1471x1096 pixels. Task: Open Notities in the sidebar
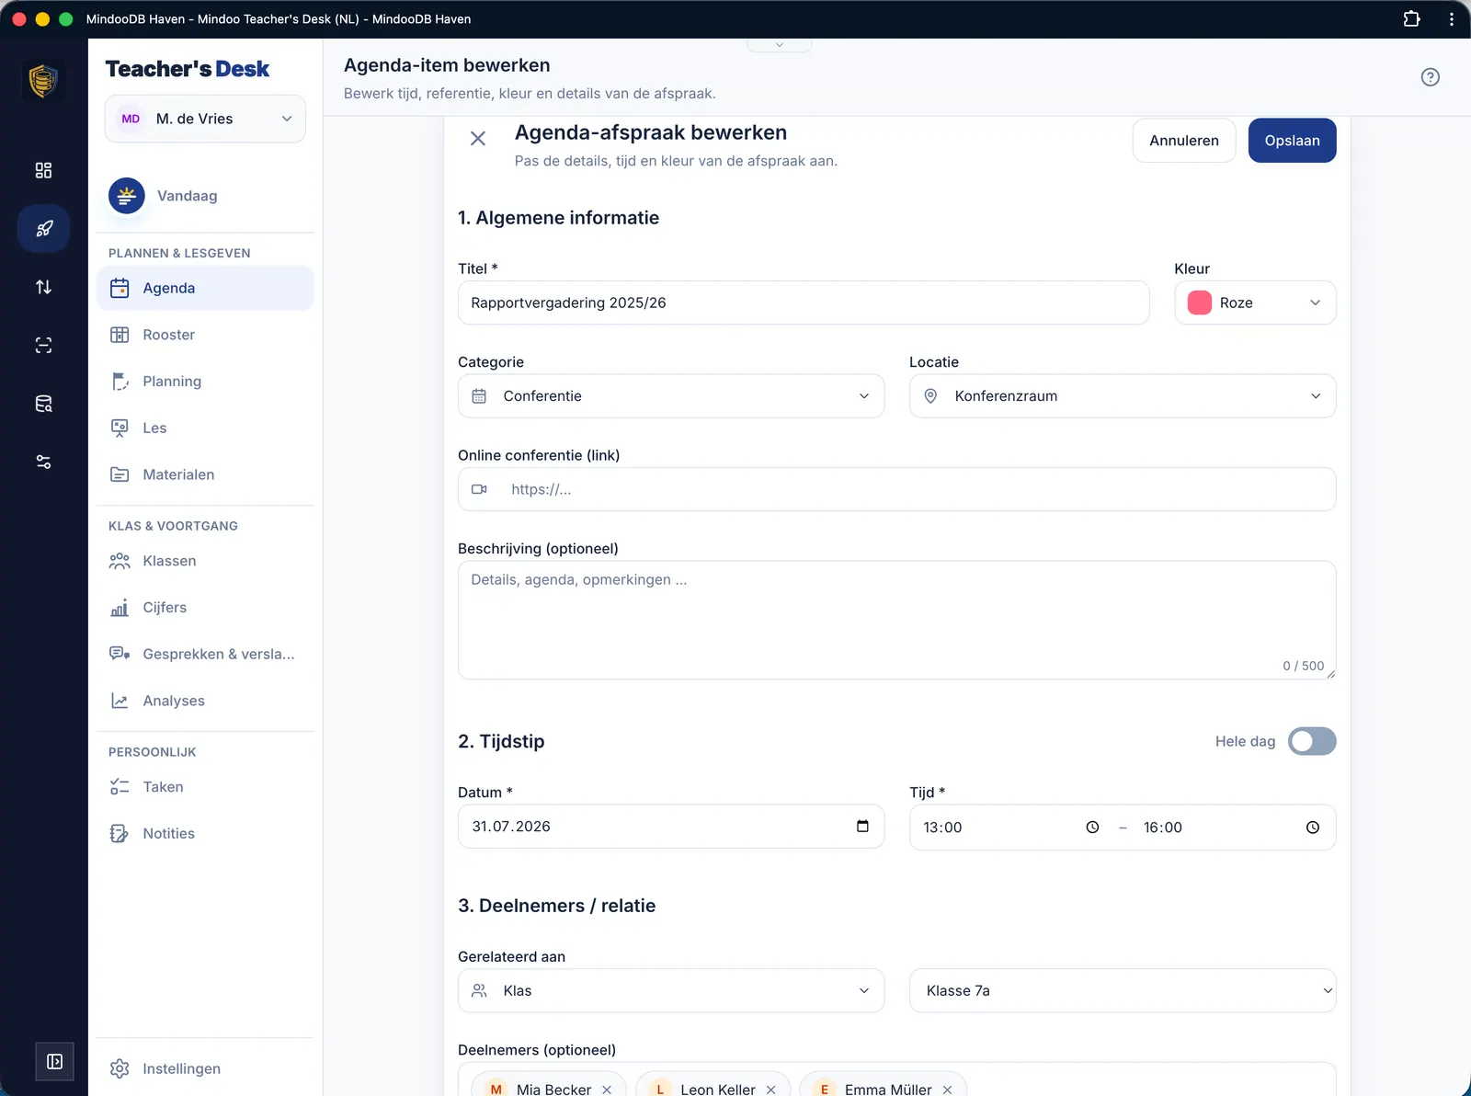205,834
